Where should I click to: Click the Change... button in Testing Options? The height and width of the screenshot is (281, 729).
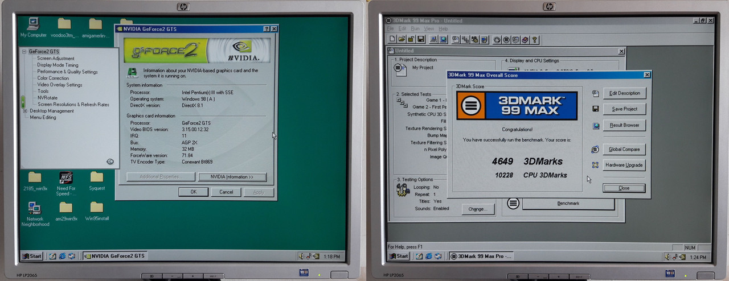tap(477, 209)
